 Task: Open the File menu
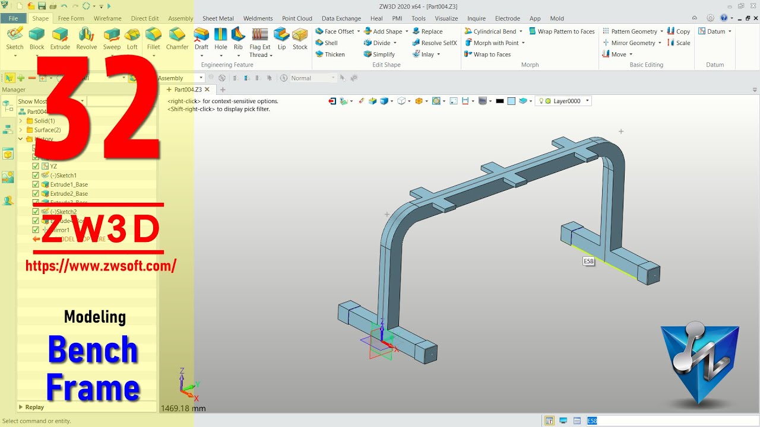click(13, 18)
